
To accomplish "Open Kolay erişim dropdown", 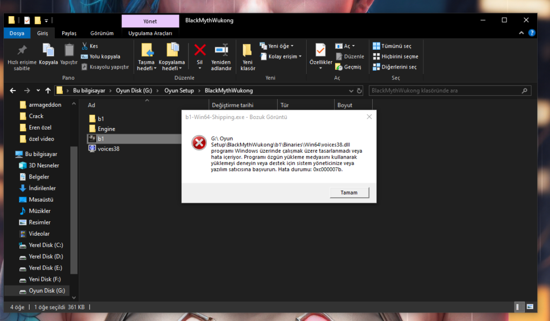I will 281,56.
